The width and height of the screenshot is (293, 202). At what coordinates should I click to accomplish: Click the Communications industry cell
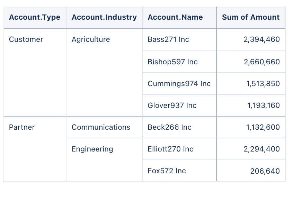(x=104, y=127)
